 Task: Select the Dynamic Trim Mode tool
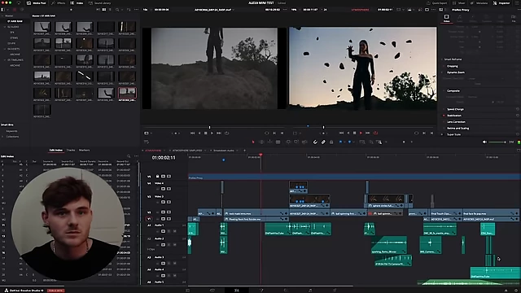click(269, 142)
